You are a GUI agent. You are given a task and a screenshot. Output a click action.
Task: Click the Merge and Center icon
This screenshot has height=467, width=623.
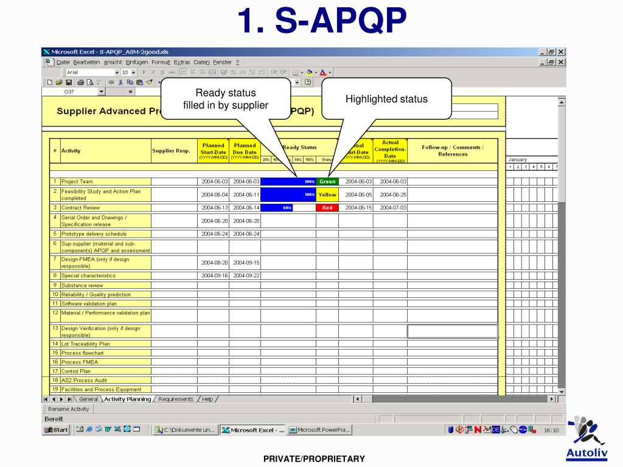point(212,72)
